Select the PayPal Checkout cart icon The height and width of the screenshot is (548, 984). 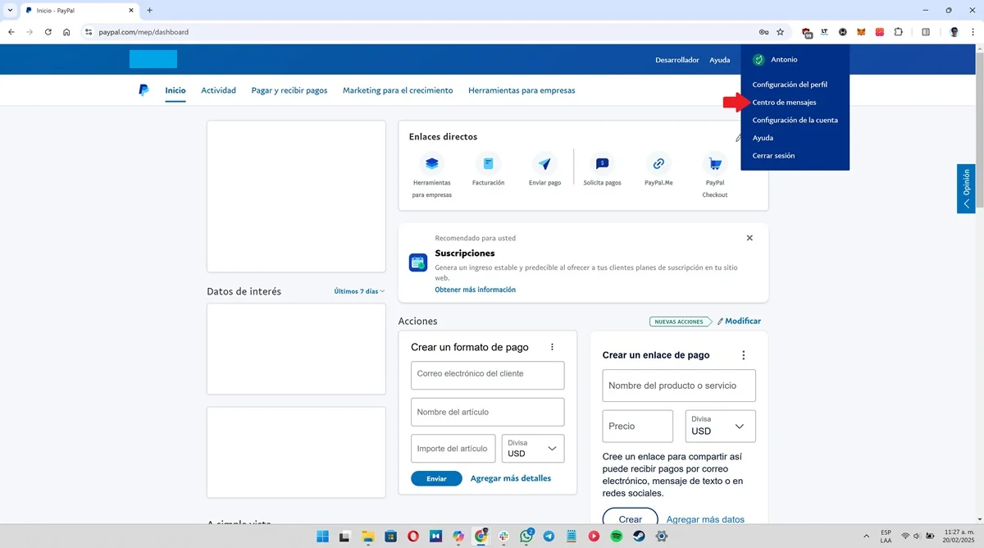(x=714, y=163)
